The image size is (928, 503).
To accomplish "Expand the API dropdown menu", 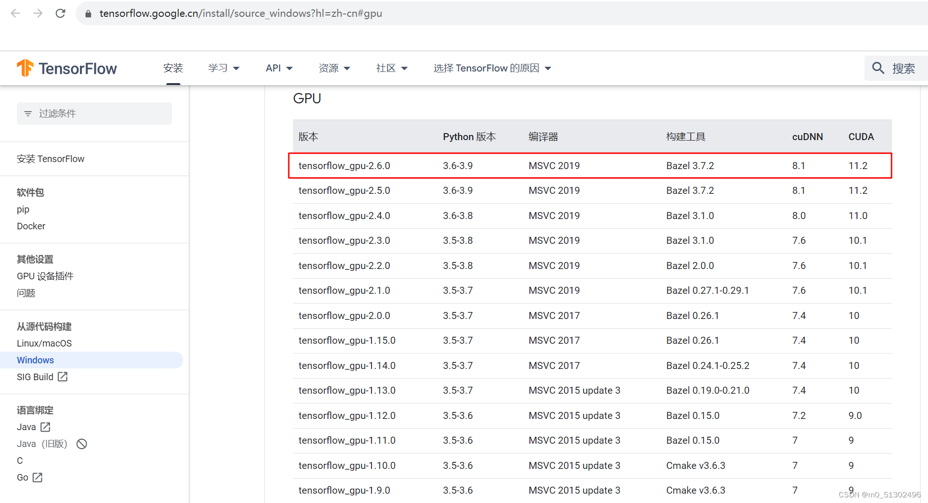I will tap(279, 68).
